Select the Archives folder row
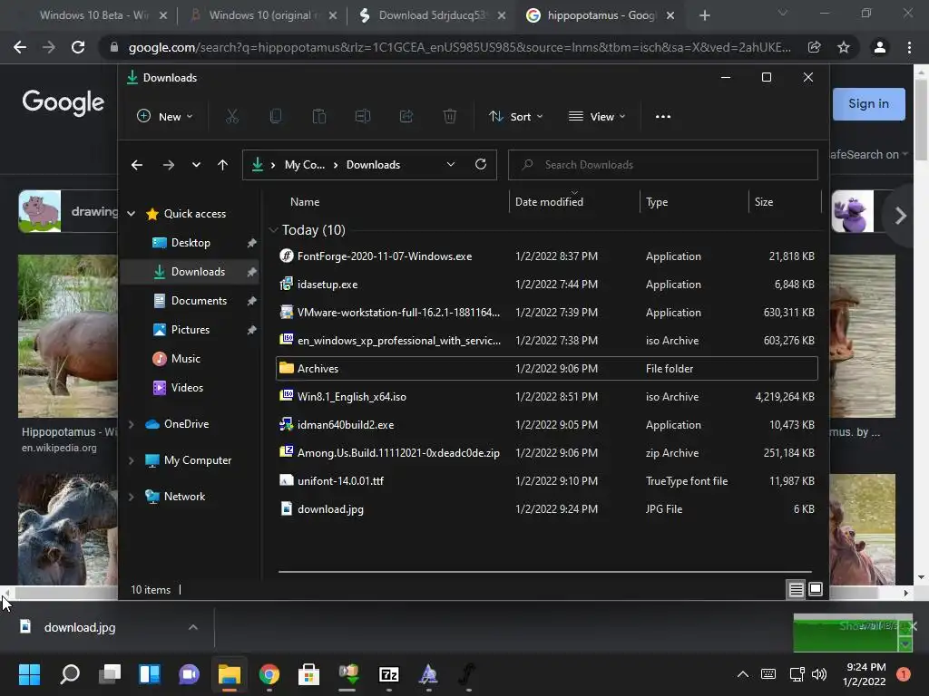 pyautogui.click(x=547, y=369)
